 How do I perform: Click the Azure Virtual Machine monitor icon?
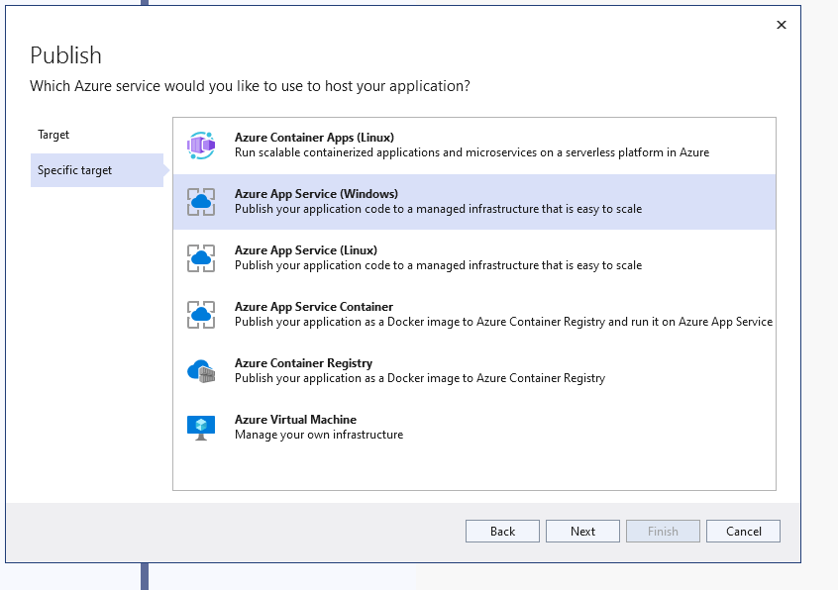201,428
